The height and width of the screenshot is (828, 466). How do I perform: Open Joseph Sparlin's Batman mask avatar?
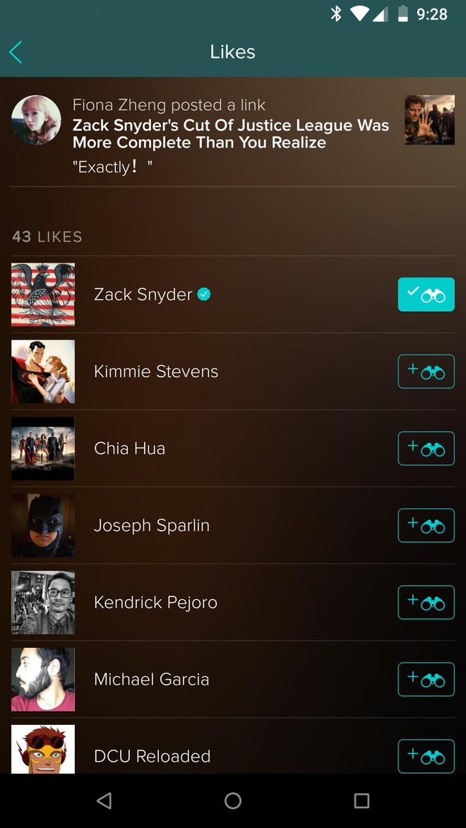[x=43, y=525]
